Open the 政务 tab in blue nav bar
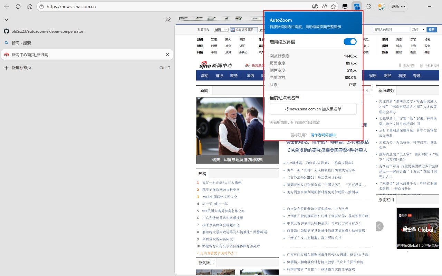 (234, 76)
